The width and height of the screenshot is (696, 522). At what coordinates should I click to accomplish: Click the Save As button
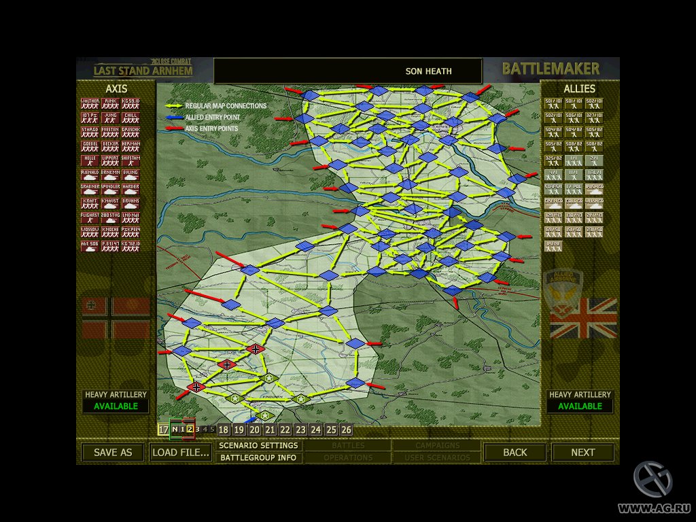tap(113, 452)
